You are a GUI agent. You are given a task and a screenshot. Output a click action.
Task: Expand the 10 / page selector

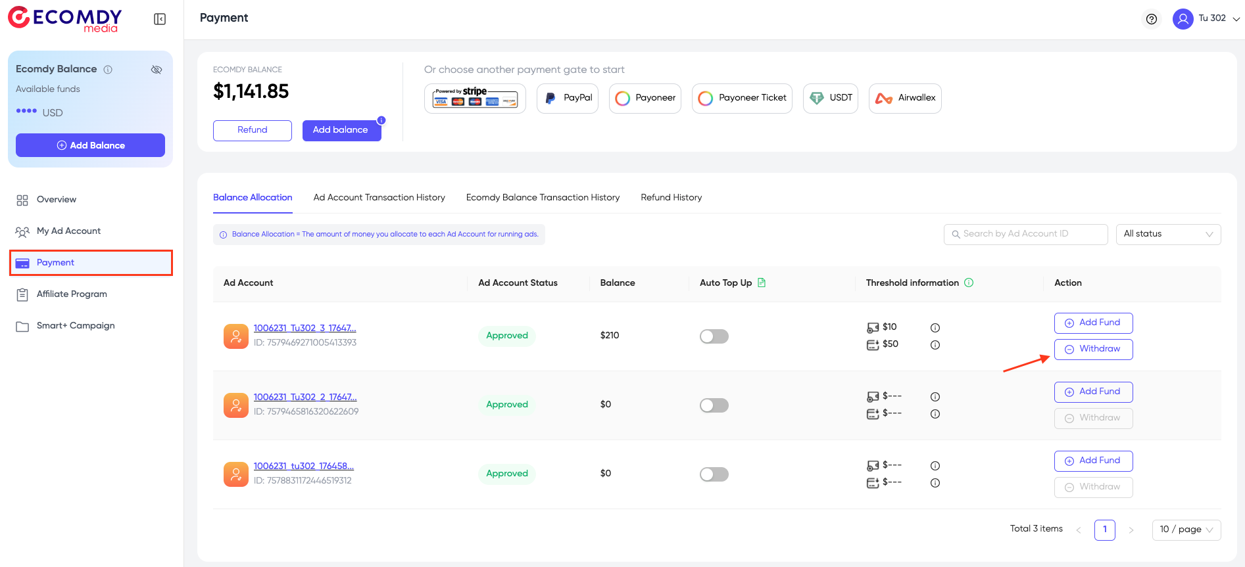pos(1186,530)
